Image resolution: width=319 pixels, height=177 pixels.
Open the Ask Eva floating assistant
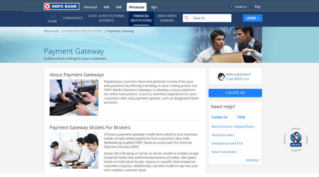[x=295, y=140]
